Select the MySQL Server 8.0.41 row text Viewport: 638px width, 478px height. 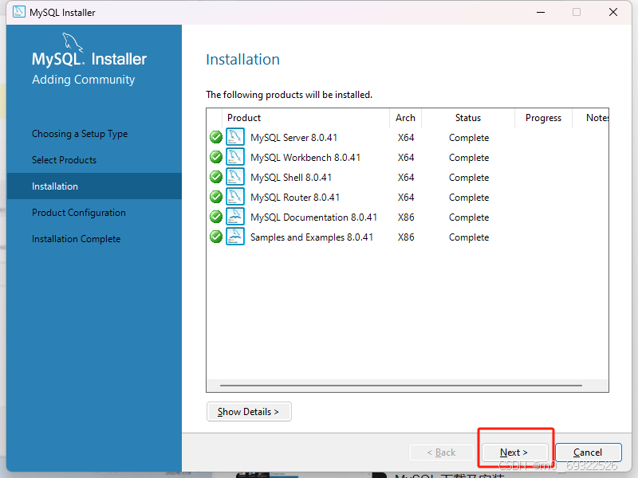293,138
